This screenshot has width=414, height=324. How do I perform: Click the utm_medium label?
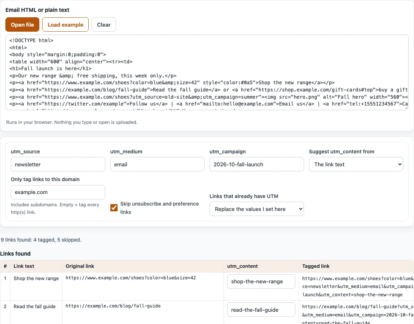[126, 152]
